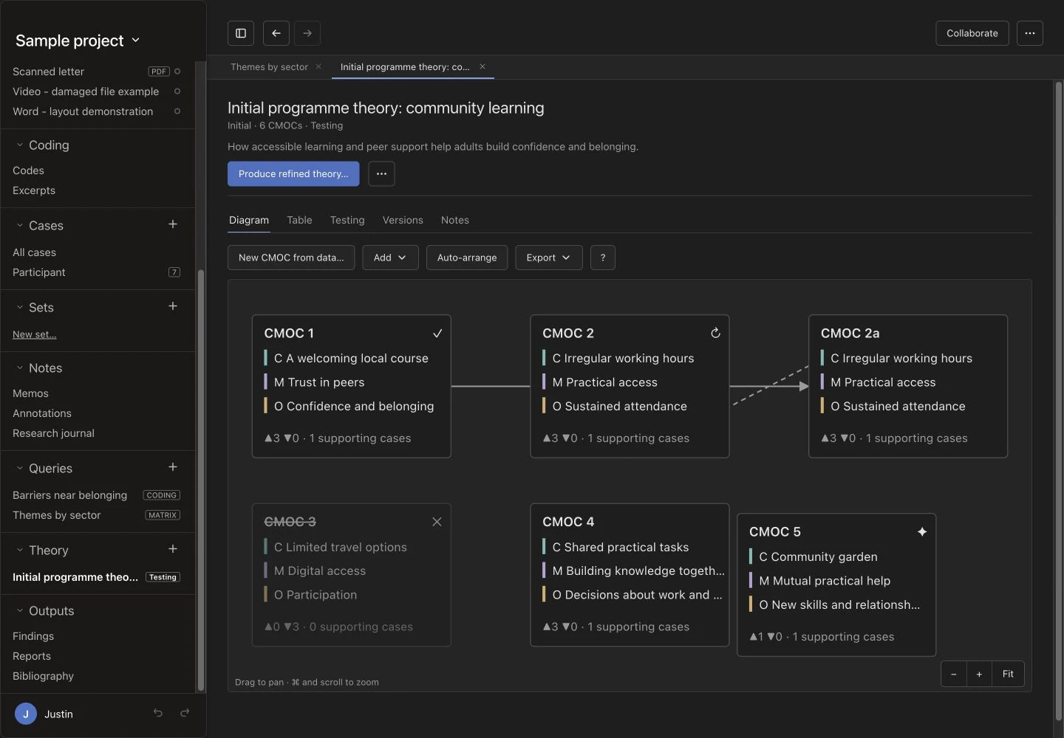Open the diagram help question mark
Viewport: 1064px width, 738px height.
pyautogui.click(x=603, y=258)
